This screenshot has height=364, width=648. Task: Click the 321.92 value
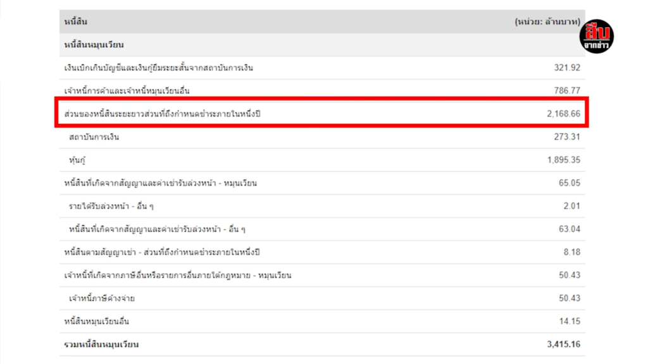[x=567, y=68]
